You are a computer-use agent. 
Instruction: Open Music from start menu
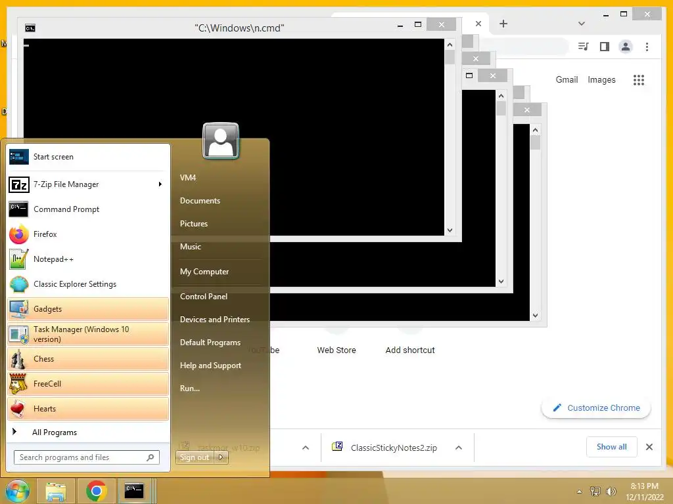pos(191,247)
